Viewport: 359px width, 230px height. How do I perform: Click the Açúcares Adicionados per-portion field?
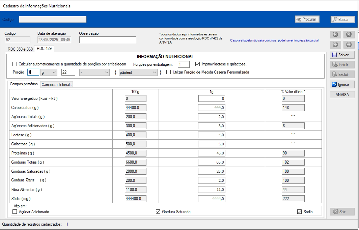coord(212,126)
